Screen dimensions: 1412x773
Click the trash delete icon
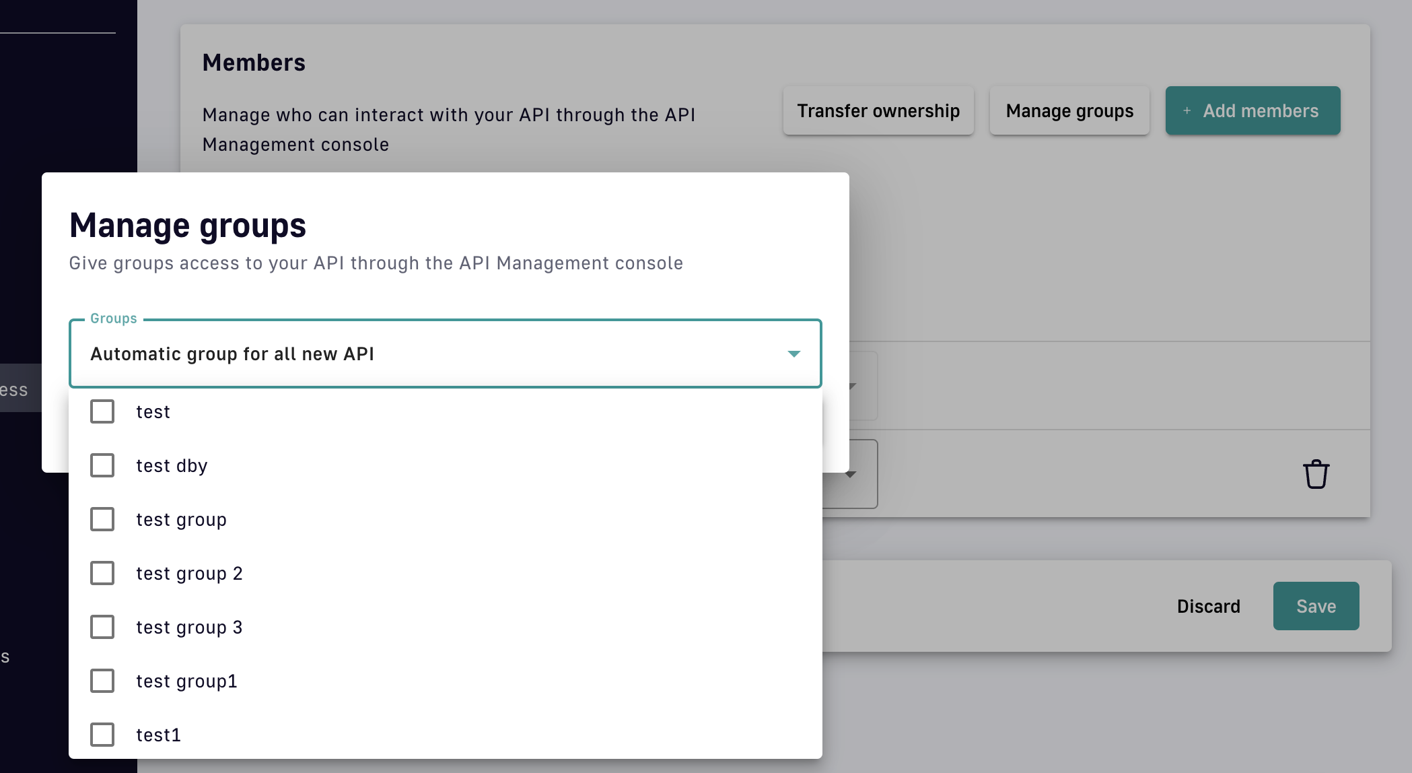1316,474
